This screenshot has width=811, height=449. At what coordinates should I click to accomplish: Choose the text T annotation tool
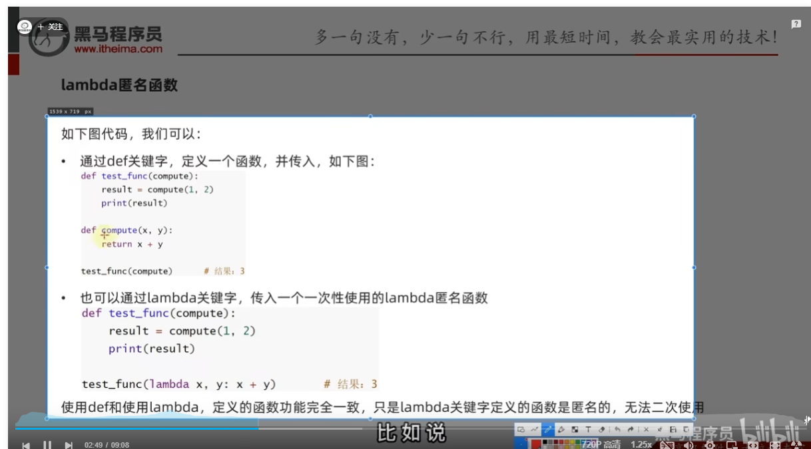588,430
